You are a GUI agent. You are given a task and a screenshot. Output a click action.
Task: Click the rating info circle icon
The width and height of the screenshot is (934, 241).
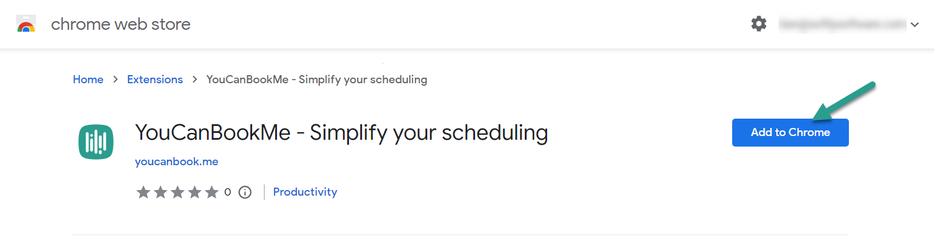pyautogui.click(x=245, y=192)
